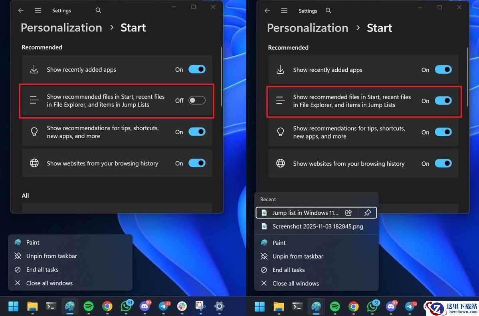Screen dimensions: 479x316
Task: Click the vertical scrollbar of the right Settings window
Action: tap(467, 76)
